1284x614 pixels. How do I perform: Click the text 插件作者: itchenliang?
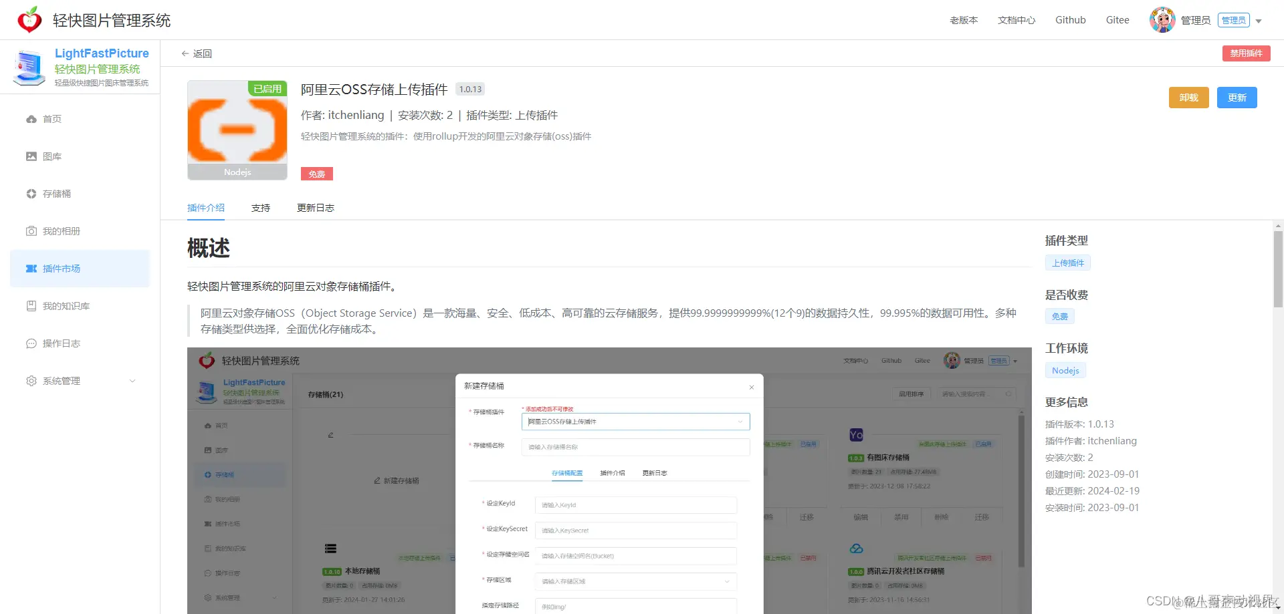[1091, 441]
